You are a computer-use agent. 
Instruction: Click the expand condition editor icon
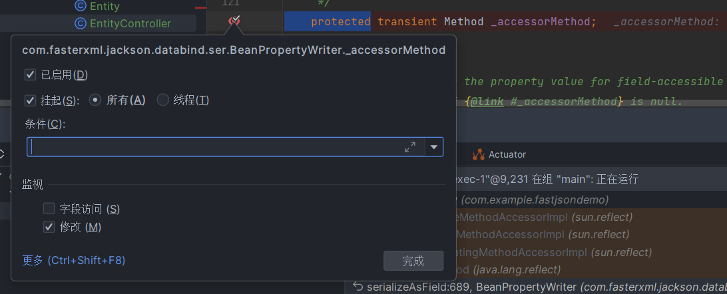click(x=410, y=147)
